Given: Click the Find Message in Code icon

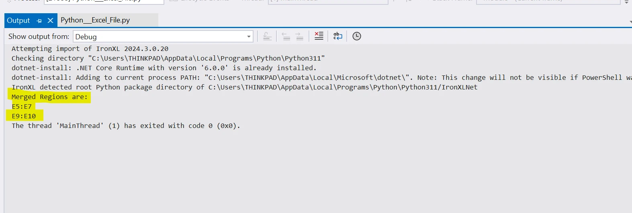Looking at the screenshot, I should pyautogui.click(x=267, y=37).
